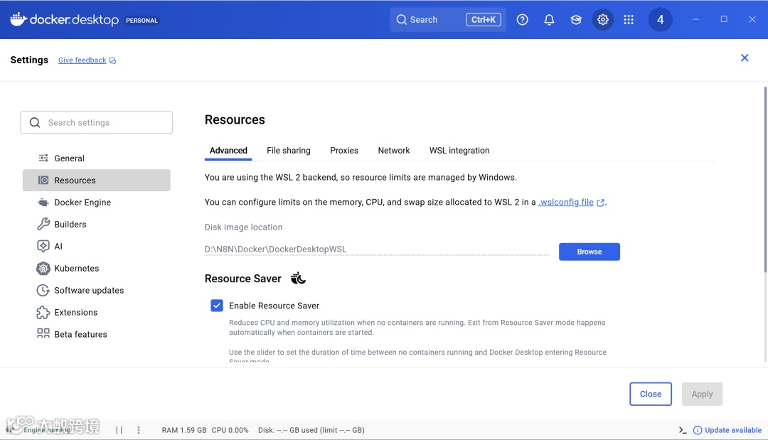The image size is (768, 440).
Task: Pause the engine in status bar
Action: point(119,430)
